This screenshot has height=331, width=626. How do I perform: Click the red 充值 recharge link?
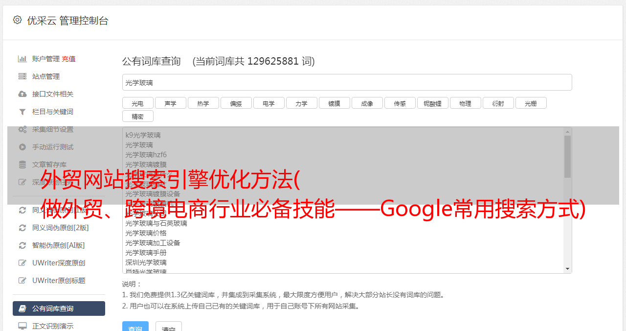(68, 59)
